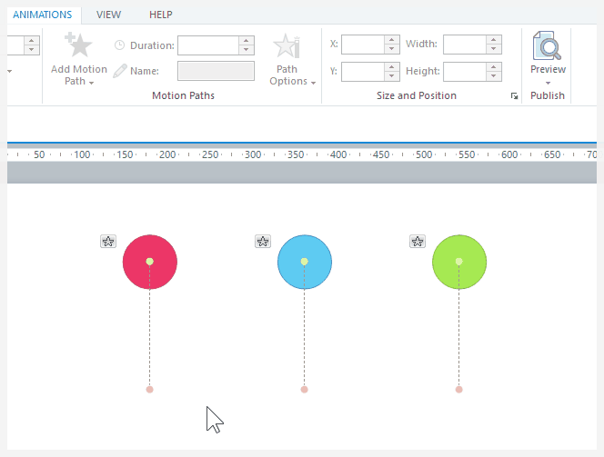
Task: Click the Path Options star icon
Action: coord(287,46)
